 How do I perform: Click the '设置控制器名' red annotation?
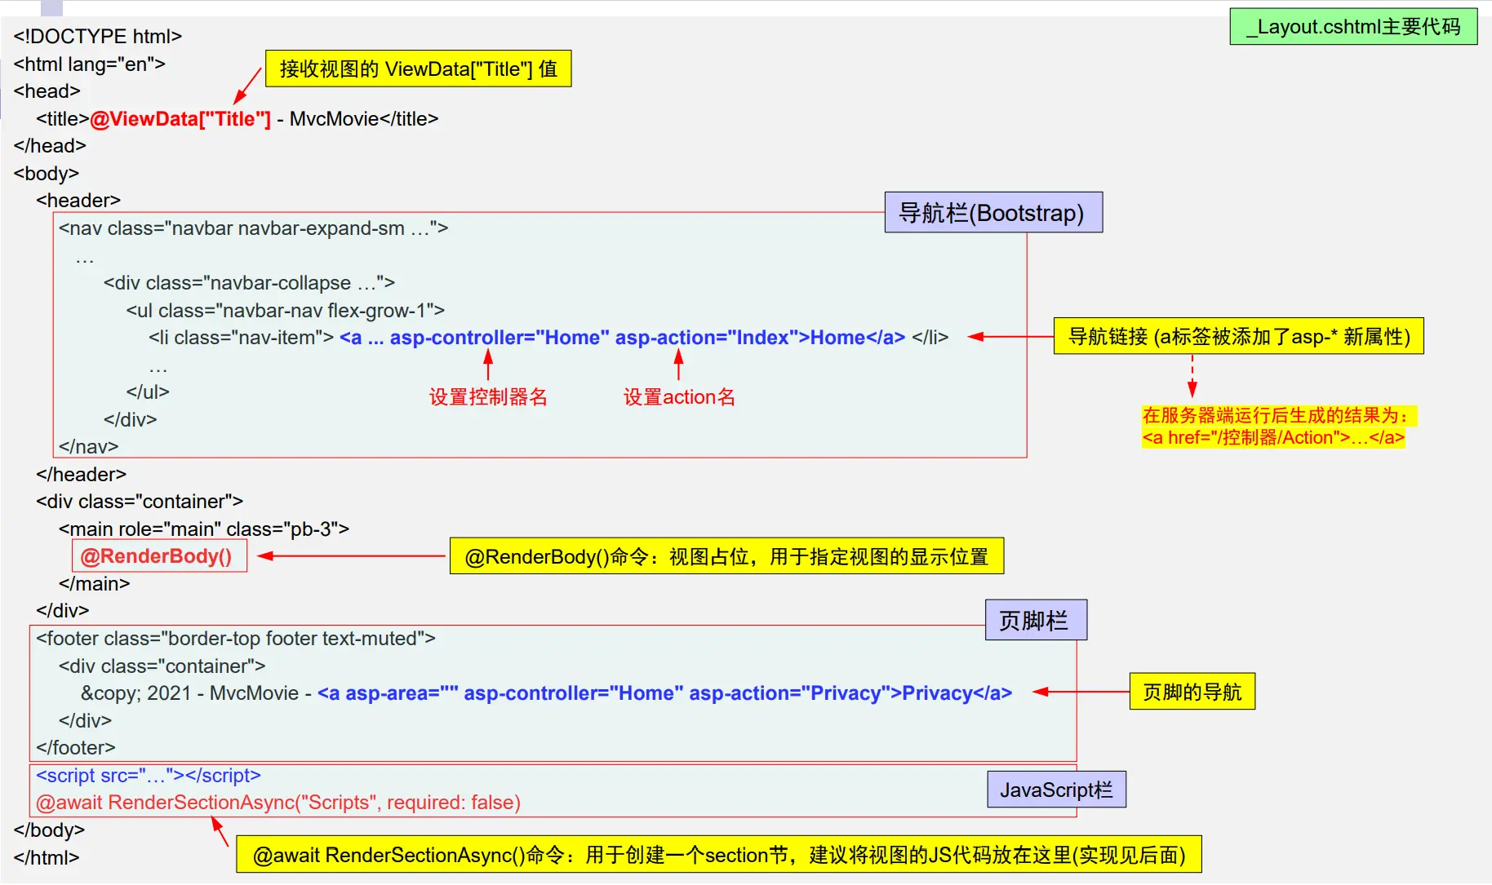(488, 397)
